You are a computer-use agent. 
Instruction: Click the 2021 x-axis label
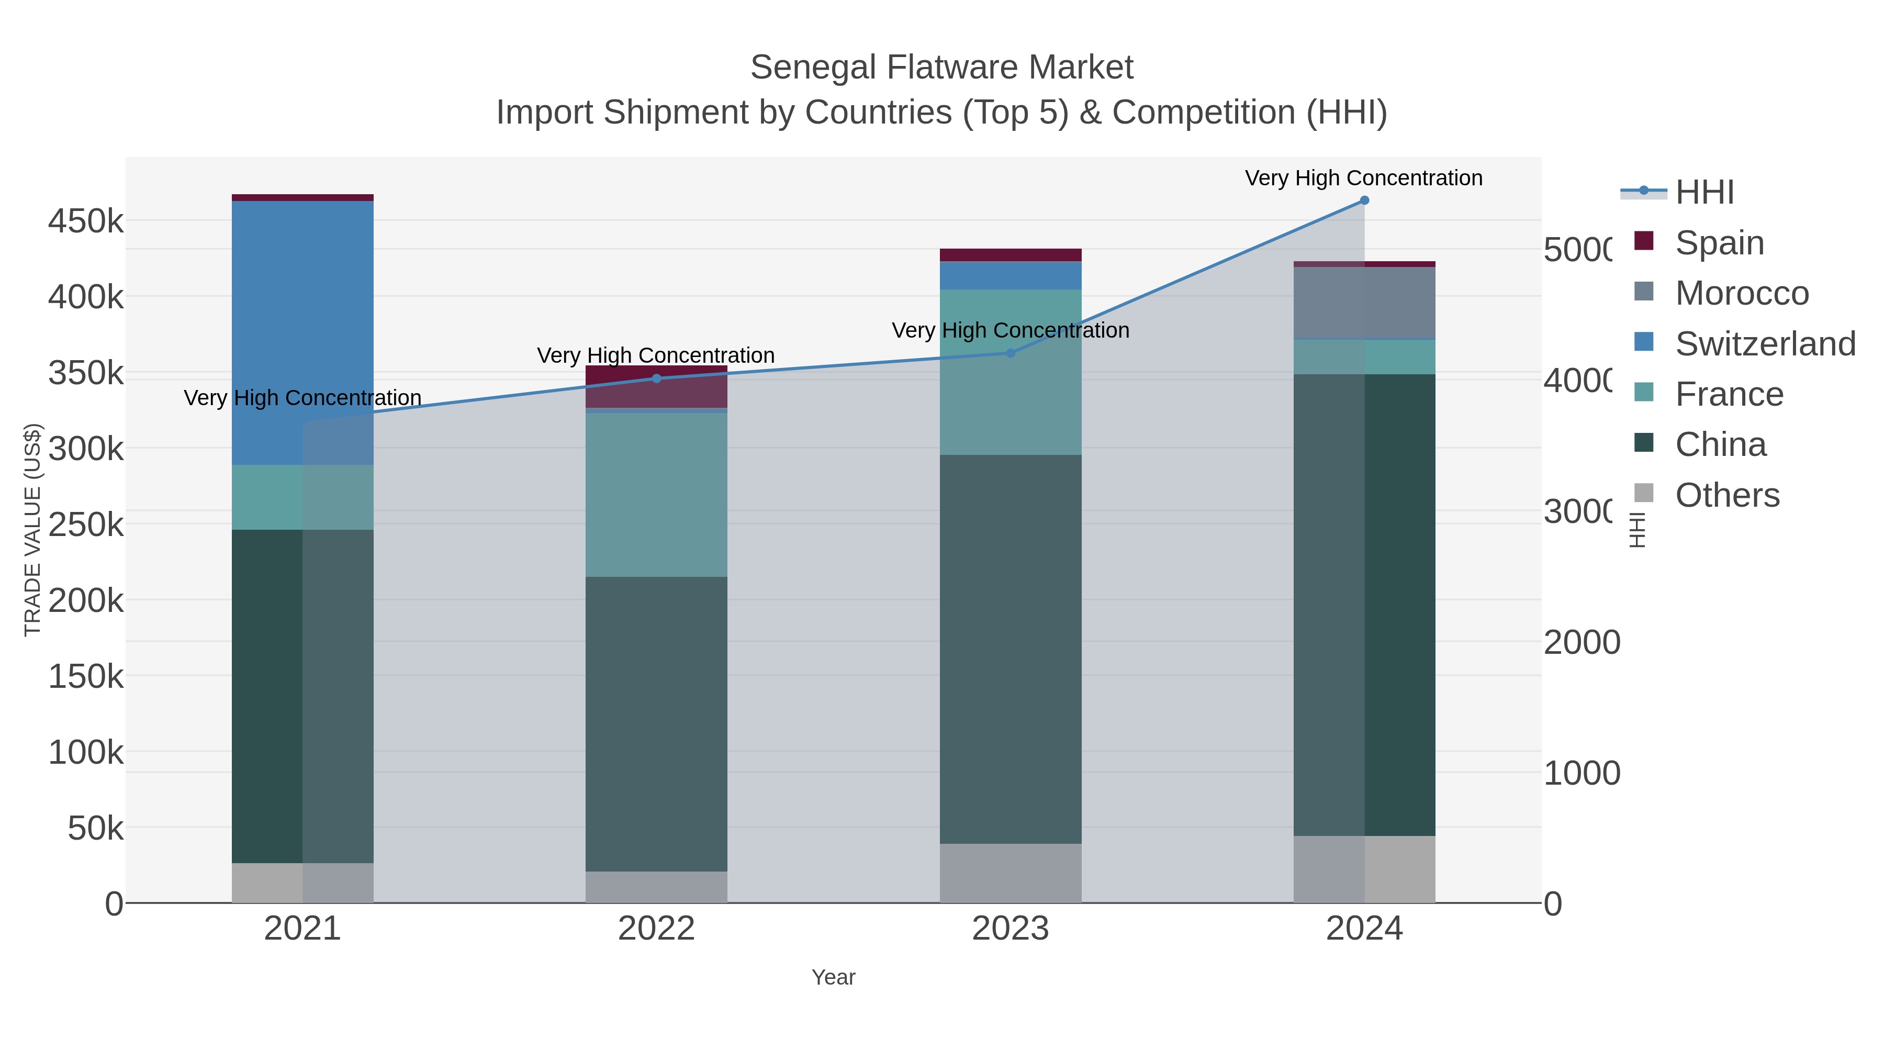pos(303,928)
